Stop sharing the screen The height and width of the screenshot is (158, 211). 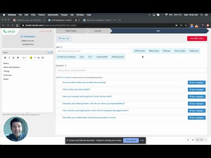click(x=131, y=140)
